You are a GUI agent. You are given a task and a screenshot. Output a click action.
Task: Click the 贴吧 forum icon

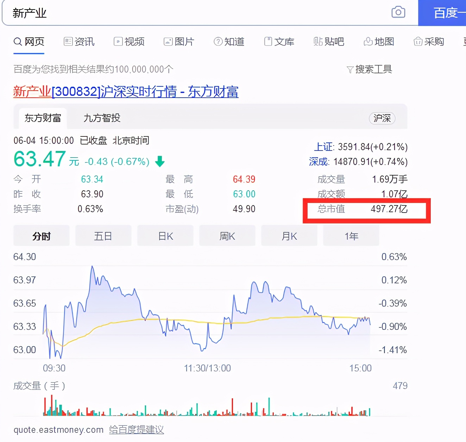click(317, 41)
